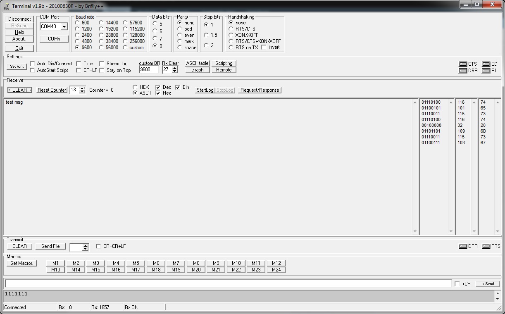The image size is (505, 314).
Task: Increase the Rx Clear value
Action: 174,68
